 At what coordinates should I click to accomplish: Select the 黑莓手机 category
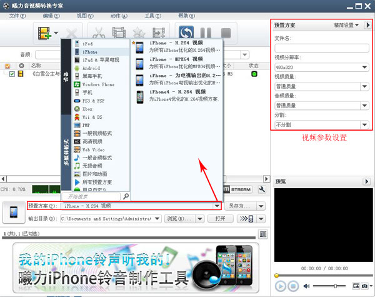coord(101,76)
